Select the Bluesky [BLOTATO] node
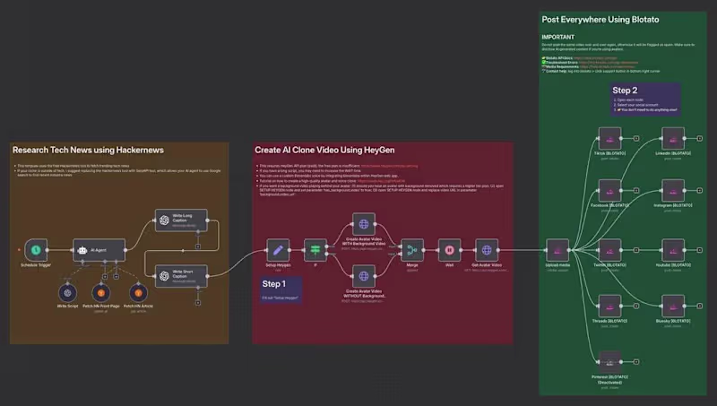The image size is (717, 406). 673,306
